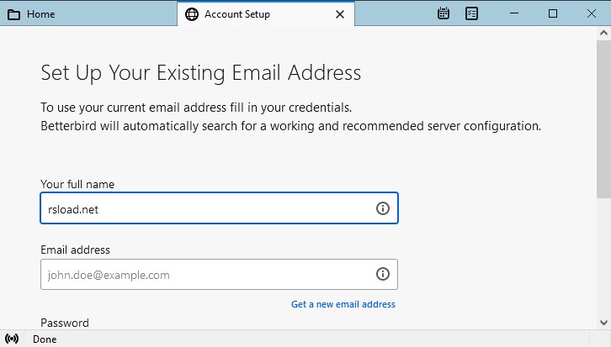Viewport: 611px width, 347px height.
Task: Select the Account Setup tab
Action: point(252,14)
